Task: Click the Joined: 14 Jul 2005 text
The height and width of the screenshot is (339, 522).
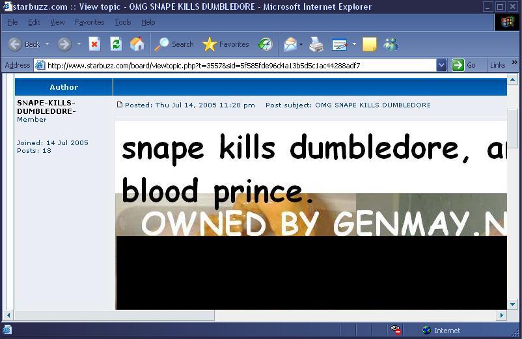Action: [x=53, y=142]
